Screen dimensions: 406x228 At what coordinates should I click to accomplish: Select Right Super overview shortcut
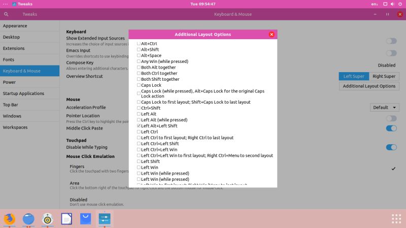click(x=384, y=76)
